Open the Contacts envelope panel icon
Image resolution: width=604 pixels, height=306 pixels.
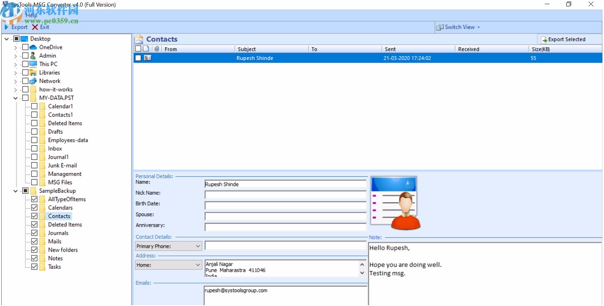[139, 39]
